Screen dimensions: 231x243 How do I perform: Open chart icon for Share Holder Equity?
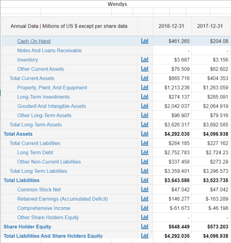tap(145, 226)
